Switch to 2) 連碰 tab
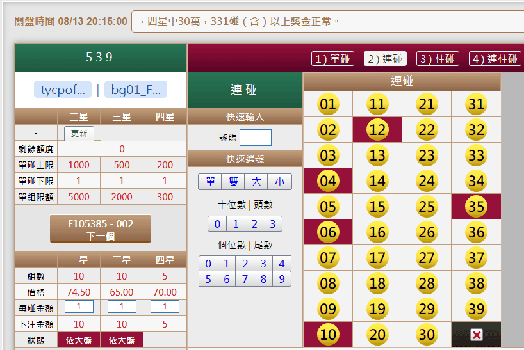Viewport: 524px width, 350px height. pyautogui.click(x=385, y=59)
